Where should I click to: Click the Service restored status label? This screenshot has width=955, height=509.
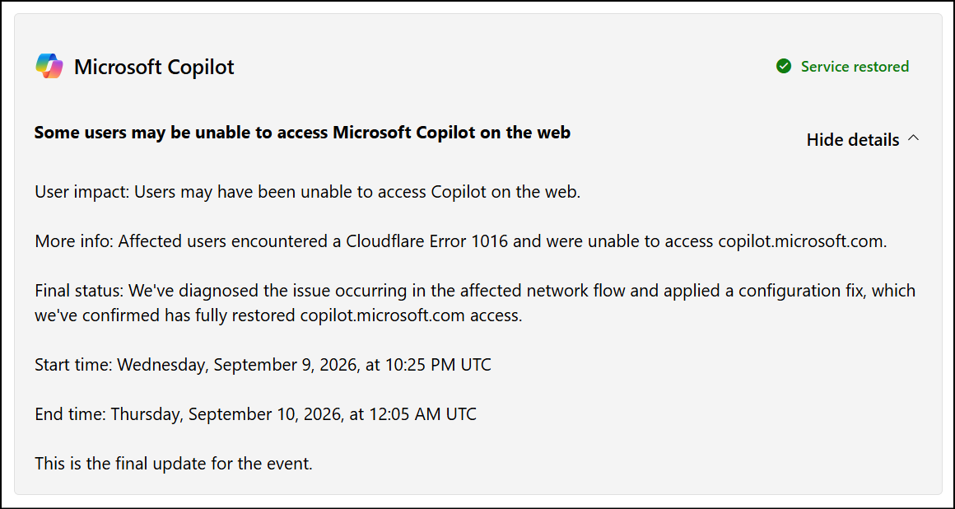tap(855, 67)
